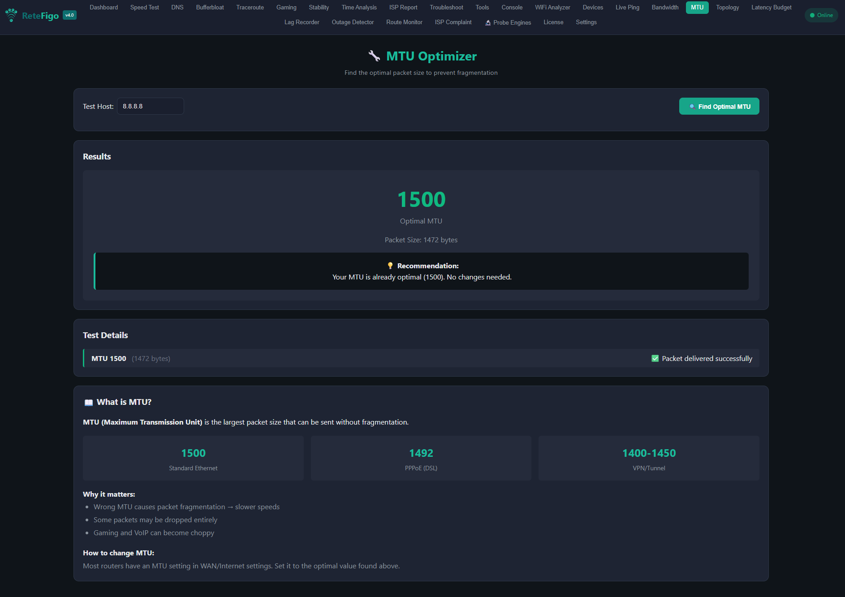Viewport: 845px width, 597px height.
Task: Click the green packet delivered checkmark
Action: pos(655,358)
